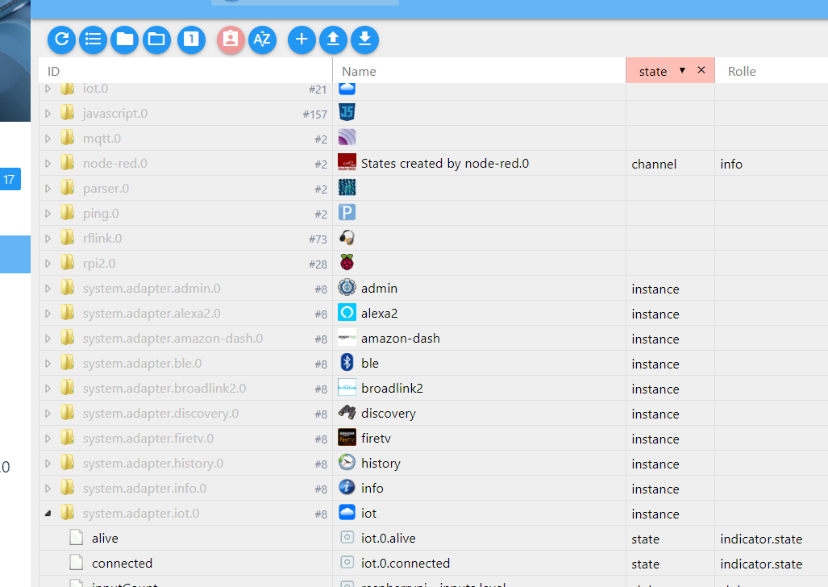This screenshot has height=587, width=828.
Task: Add a new object with plus button
Action: 302,39
